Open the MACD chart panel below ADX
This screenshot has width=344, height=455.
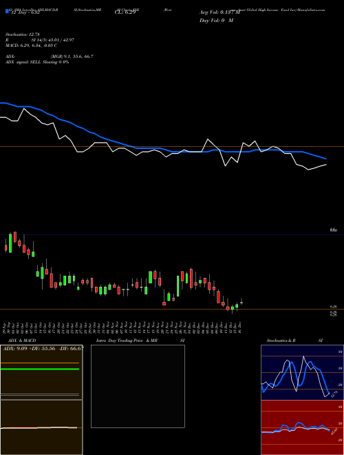[41, 427]
